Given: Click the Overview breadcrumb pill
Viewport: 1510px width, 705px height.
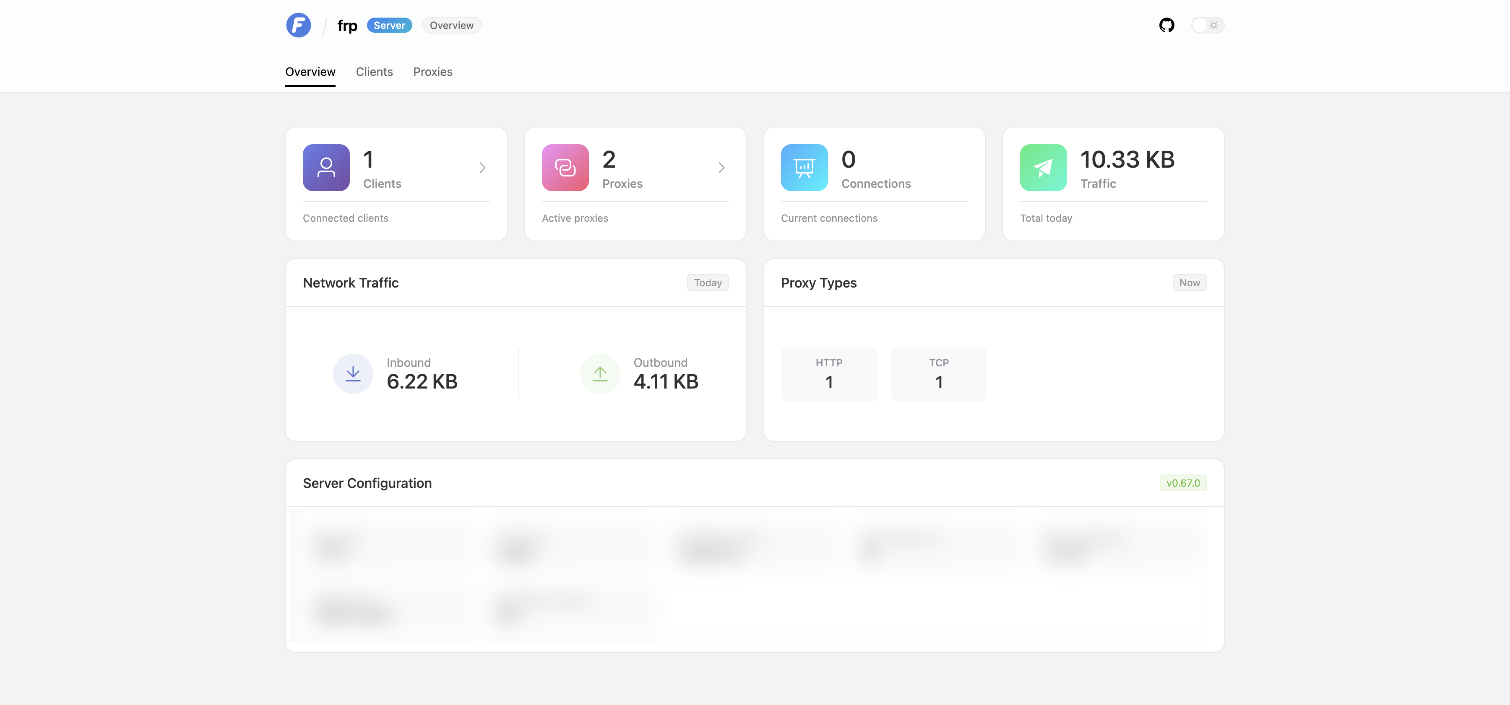Looking at the screenshot, I should [x=451, y=25].
